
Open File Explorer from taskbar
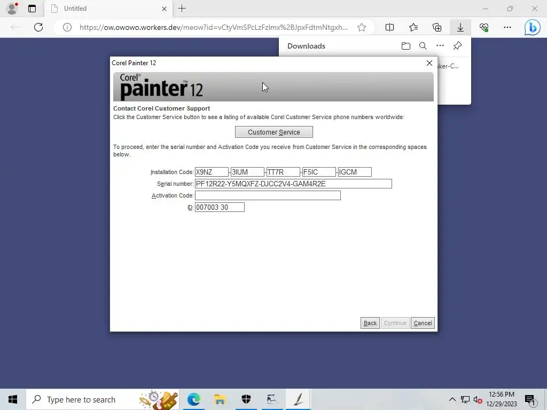[x=220, y=399]
